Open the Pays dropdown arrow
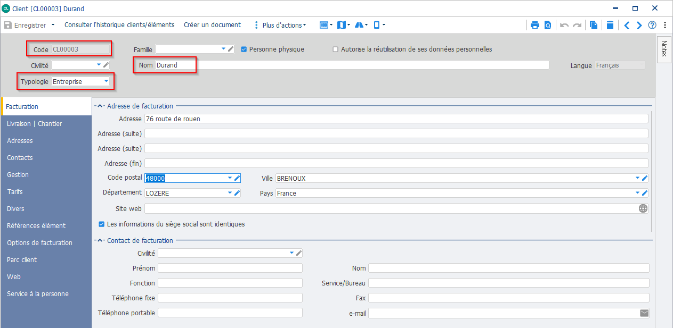The width and height of the screenshot is (673, 328). pyautogui.click(x=637, y=193)
